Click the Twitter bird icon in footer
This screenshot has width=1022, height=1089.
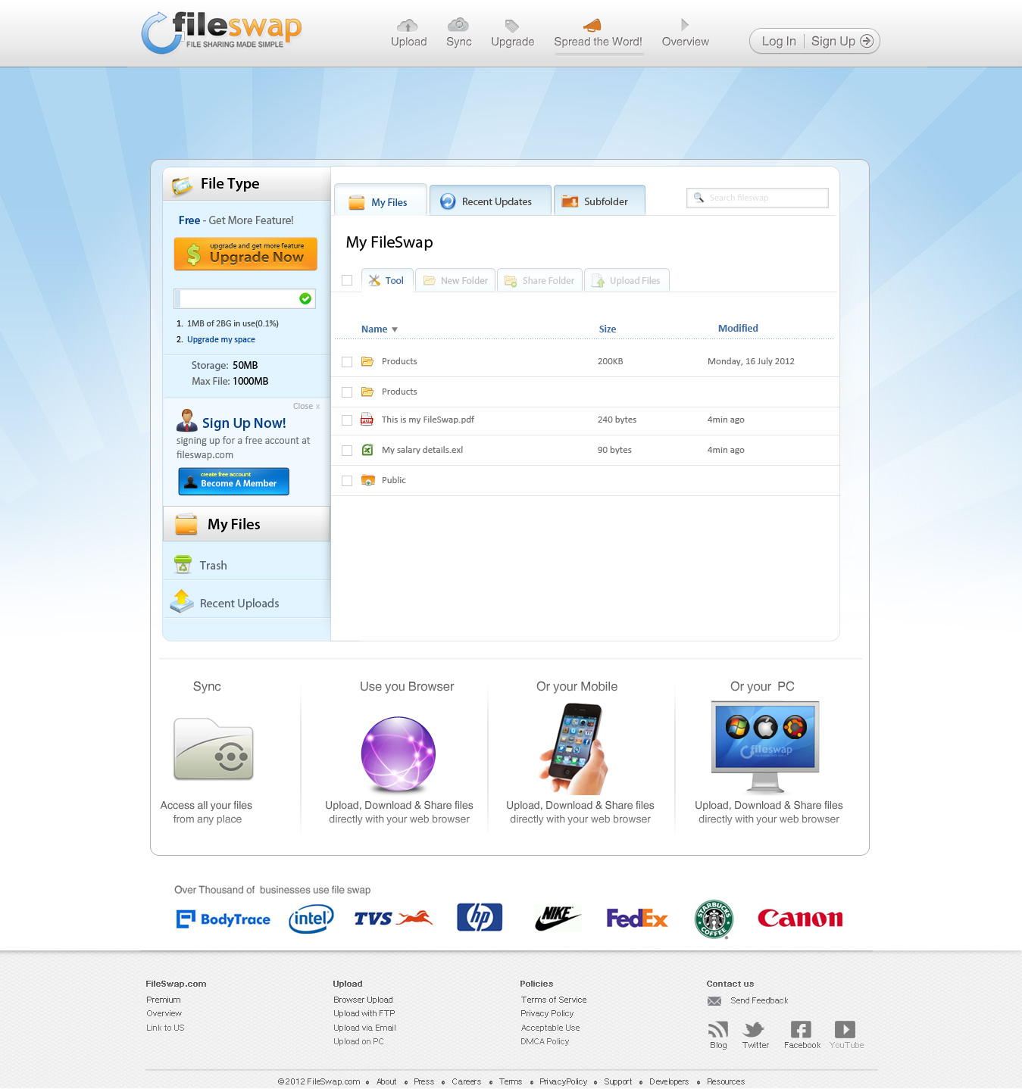(x=755, y=1029)
